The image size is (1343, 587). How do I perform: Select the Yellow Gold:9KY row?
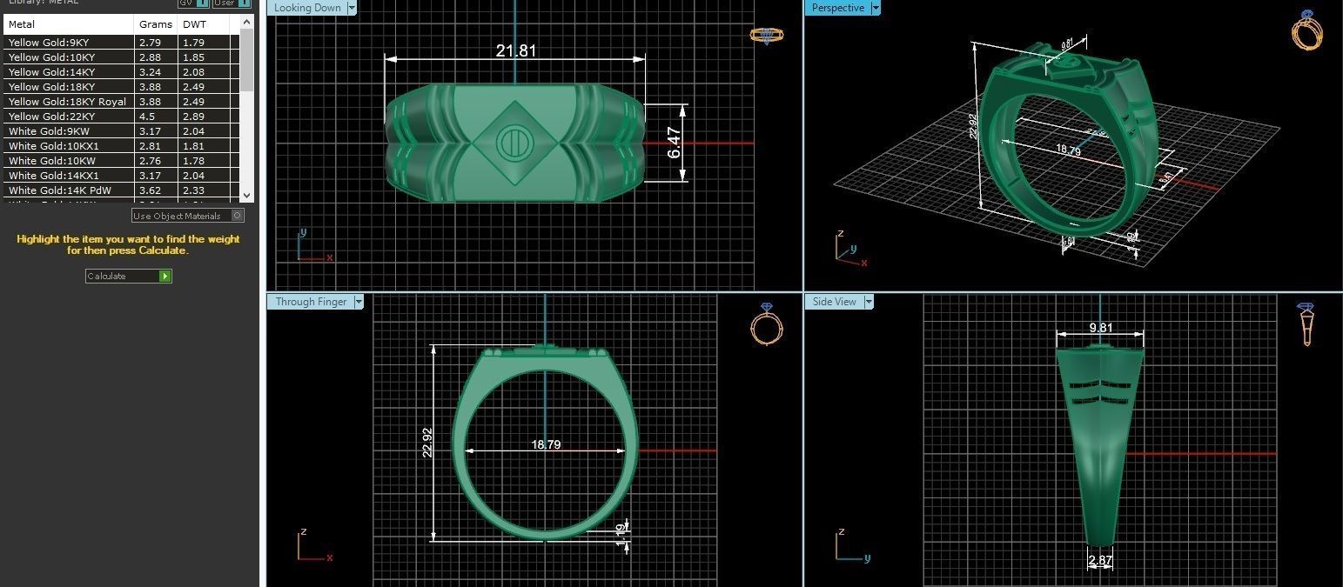[122, 43]
